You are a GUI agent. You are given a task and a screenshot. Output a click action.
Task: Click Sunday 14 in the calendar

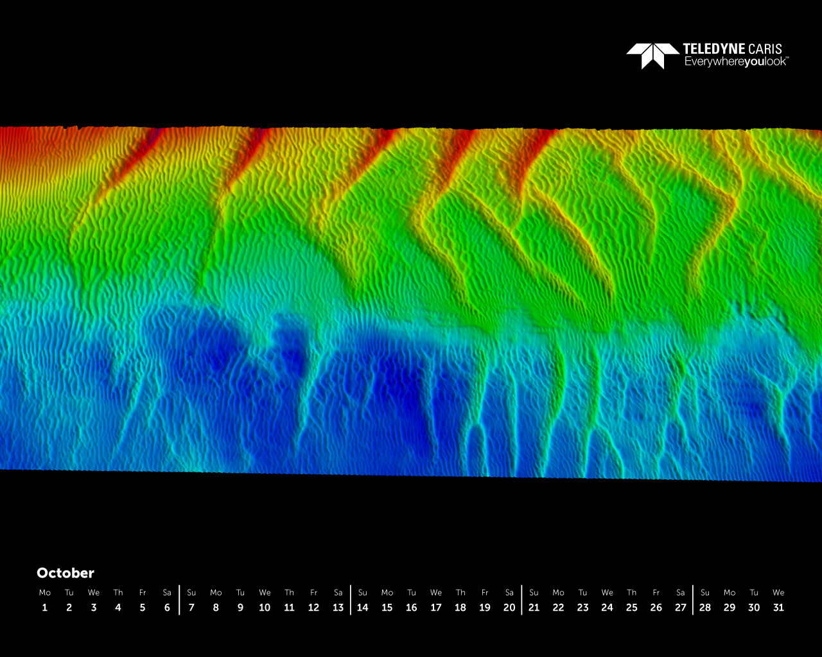(363, 608)
